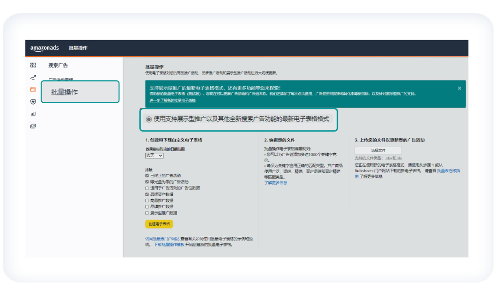This screenshot has height=293, width=498.
Task: Enable the 适用于广告活动的广告位数据 checkbox
Action: (146, 188)
